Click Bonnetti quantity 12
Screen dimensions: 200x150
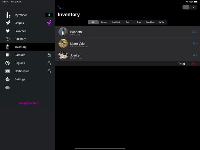coord(193,32)
